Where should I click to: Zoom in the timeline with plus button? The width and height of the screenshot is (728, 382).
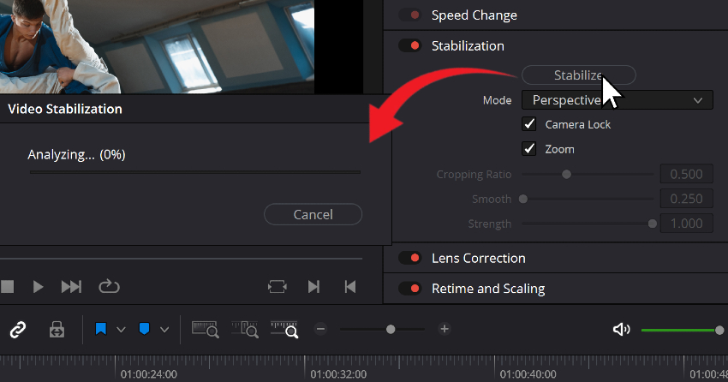pos(445,329)
